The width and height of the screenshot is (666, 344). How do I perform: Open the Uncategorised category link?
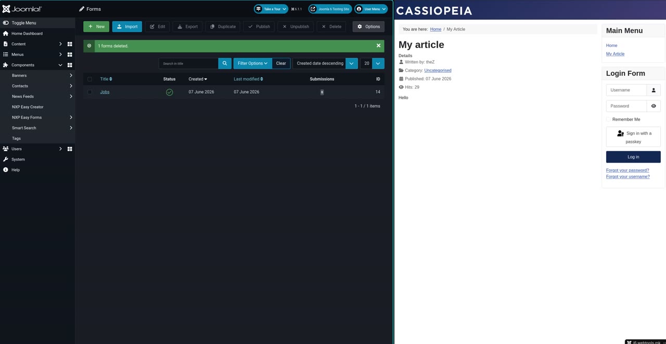(438, 70)
